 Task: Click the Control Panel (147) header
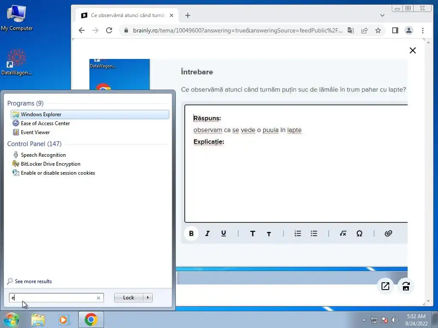[34, 143]
